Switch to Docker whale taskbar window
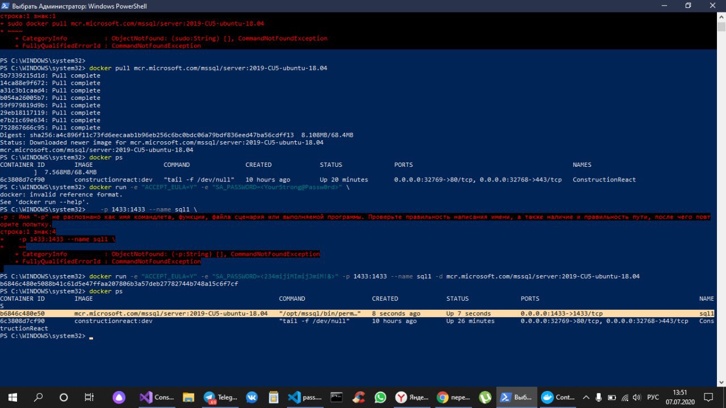The height and width of the screenshot is (408, 726). click(x=559, y=397)
